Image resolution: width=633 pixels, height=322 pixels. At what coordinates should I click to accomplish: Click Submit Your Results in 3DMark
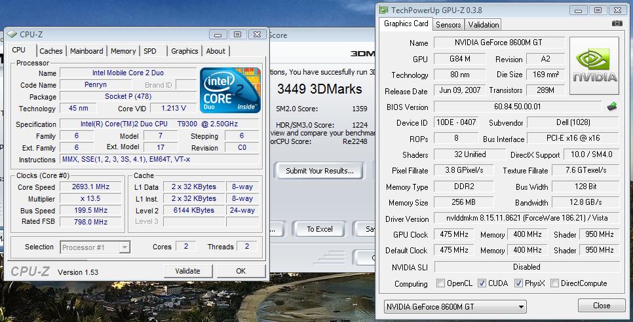[319, 170]
